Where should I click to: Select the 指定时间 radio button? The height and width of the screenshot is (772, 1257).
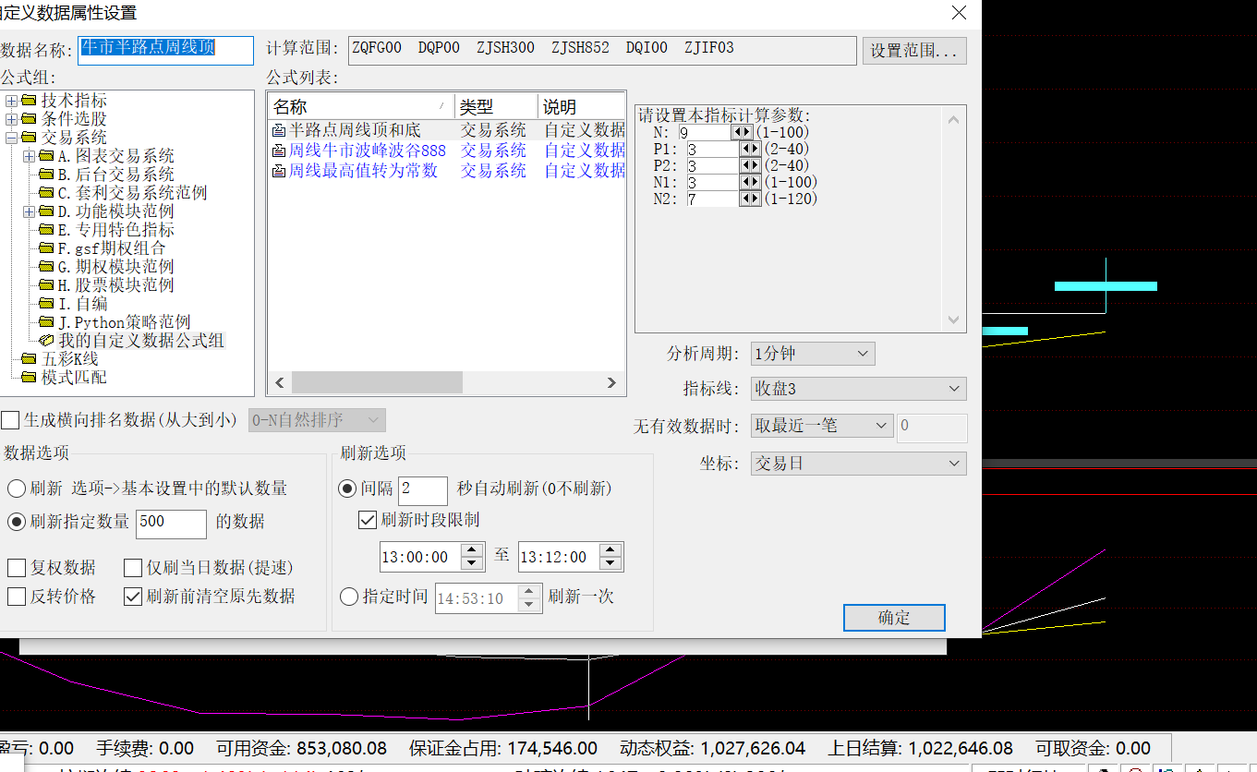(x=349, y=597)
